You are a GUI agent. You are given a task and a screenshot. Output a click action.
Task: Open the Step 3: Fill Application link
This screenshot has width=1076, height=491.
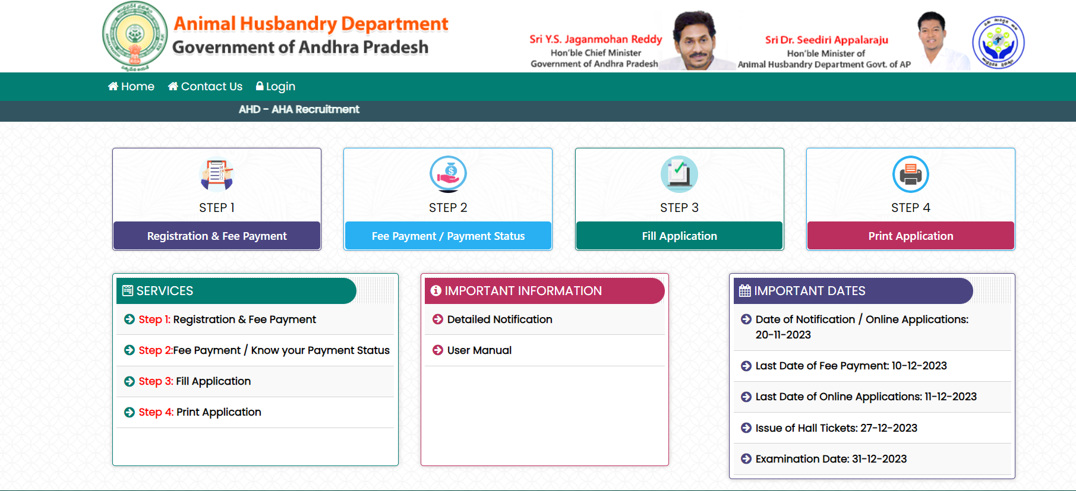coord(194,381)
